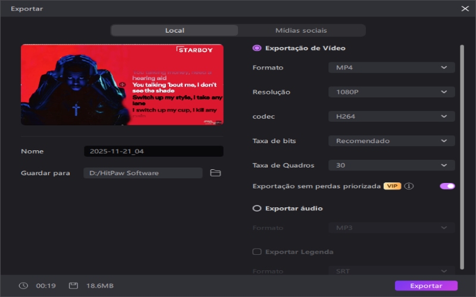The width and height of the screenshot is (476, 297).
Task: Click the Exportar title text
Action: [x=27, y=8]
